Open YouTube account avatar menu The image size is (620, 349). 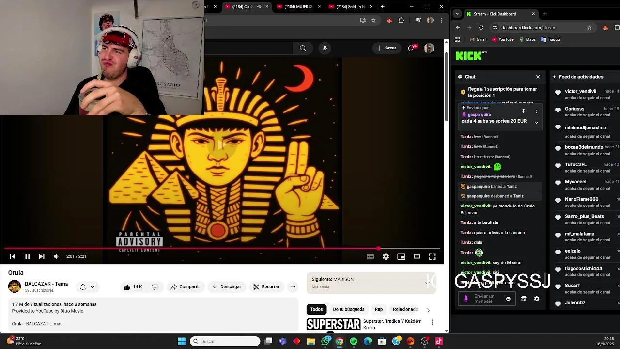pyautogui.click(x=429, y=48)
